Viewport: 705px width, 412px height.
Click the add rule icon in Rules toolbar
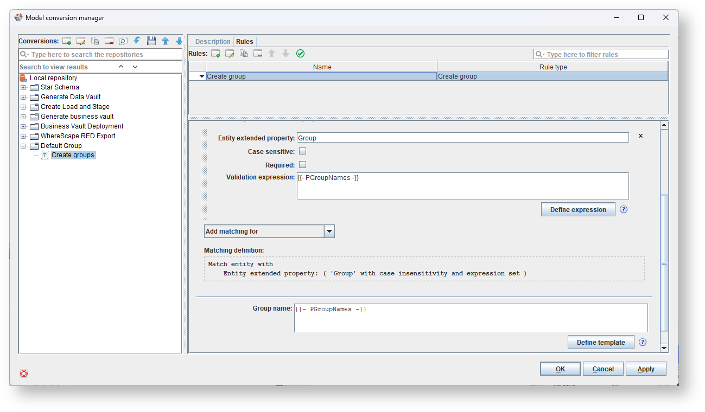(215, 54)
